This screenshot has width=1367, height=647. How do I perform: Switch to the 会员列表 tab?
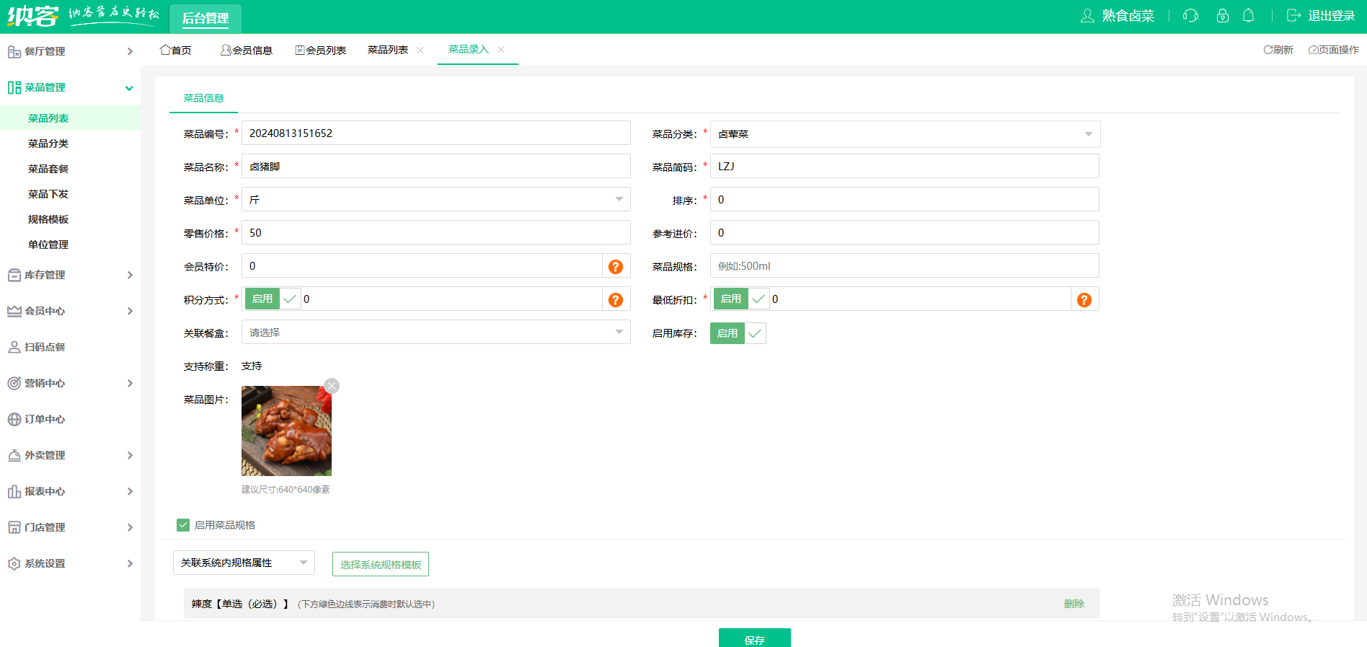pos(321,50)
